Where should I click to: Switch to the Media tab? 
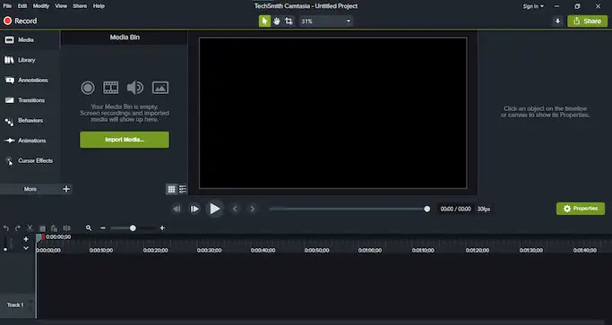(x=30, y=39)
